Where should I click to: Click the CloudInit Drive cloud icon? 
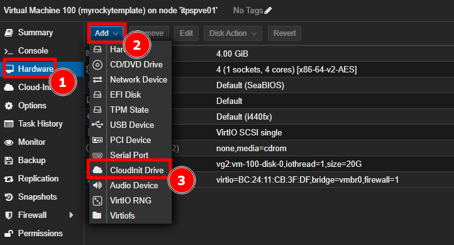[x=97, y=170]
